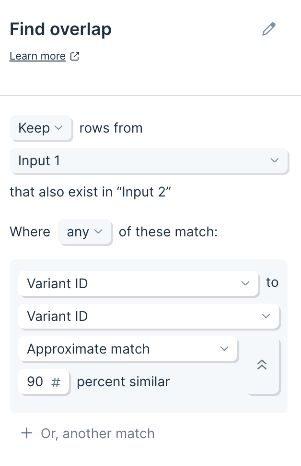Click the double chevron collapse icon

click(x=262, y=365)
